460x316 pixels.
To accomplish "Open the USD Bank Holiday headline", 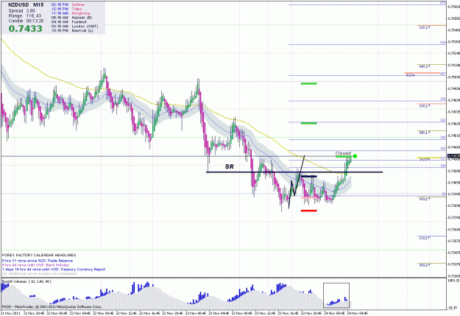I will (x=35, y=265).
